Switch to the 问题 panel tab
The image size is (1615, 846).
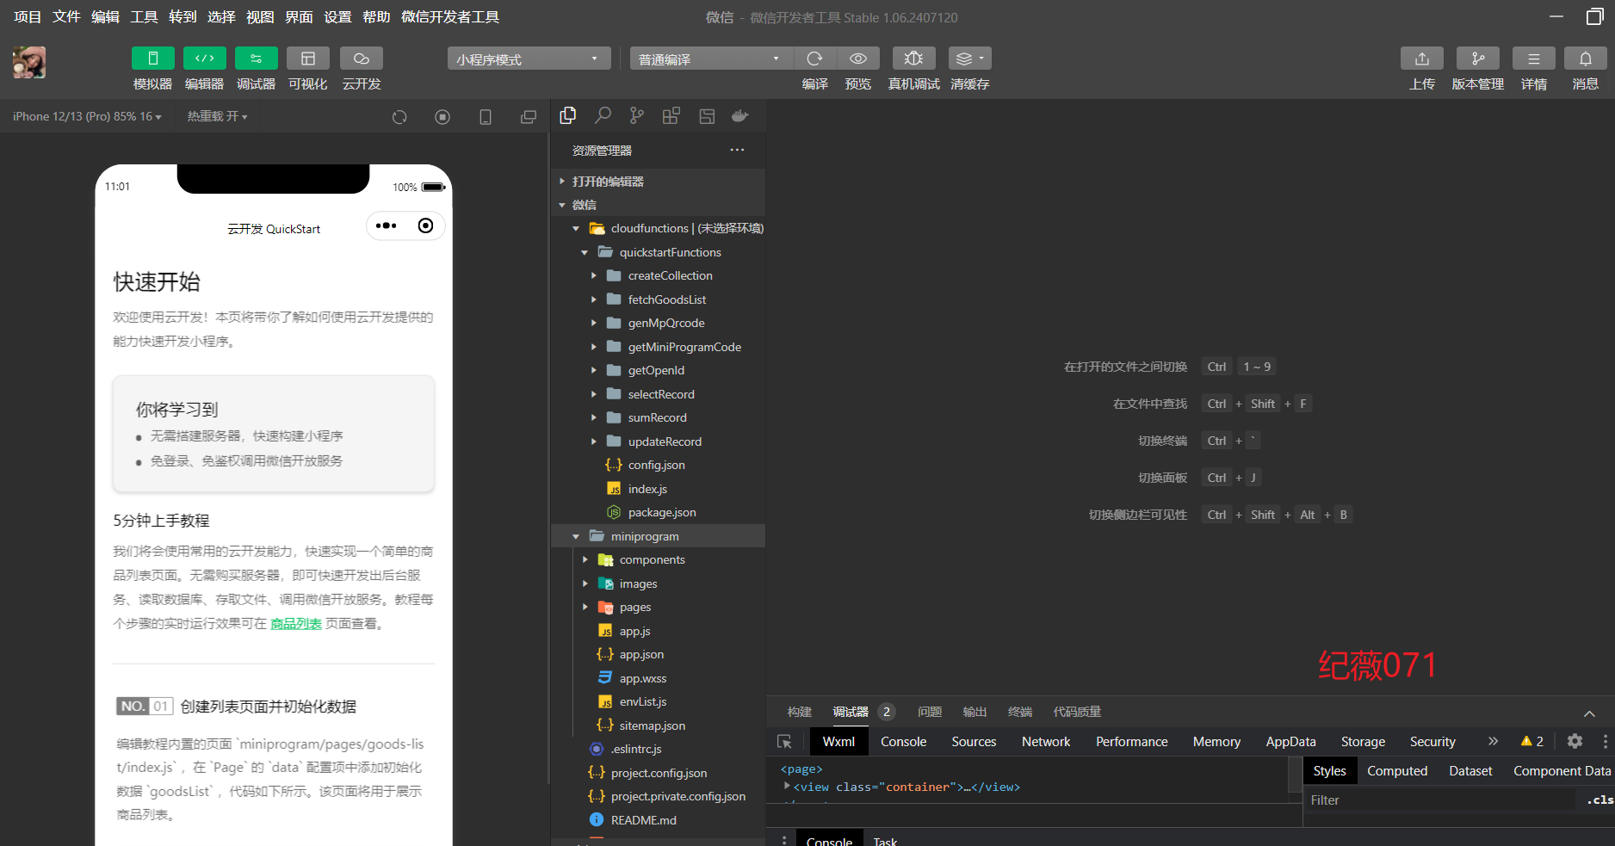tap(929, 712)
